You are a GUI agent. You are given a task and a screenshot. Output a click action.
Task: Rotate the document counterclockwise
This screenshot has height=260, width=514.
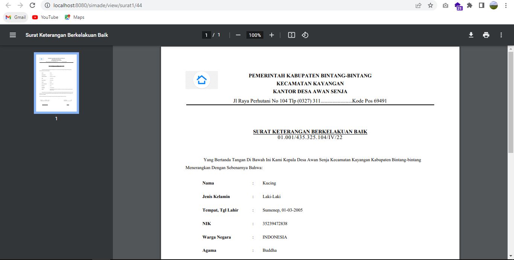[x=305, y=35]
